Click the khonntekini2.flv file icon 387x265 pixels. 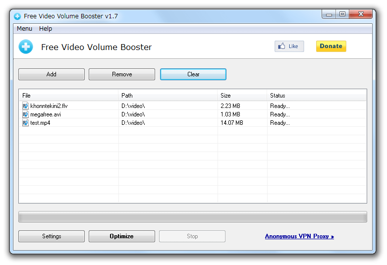[x=25, y=106]
